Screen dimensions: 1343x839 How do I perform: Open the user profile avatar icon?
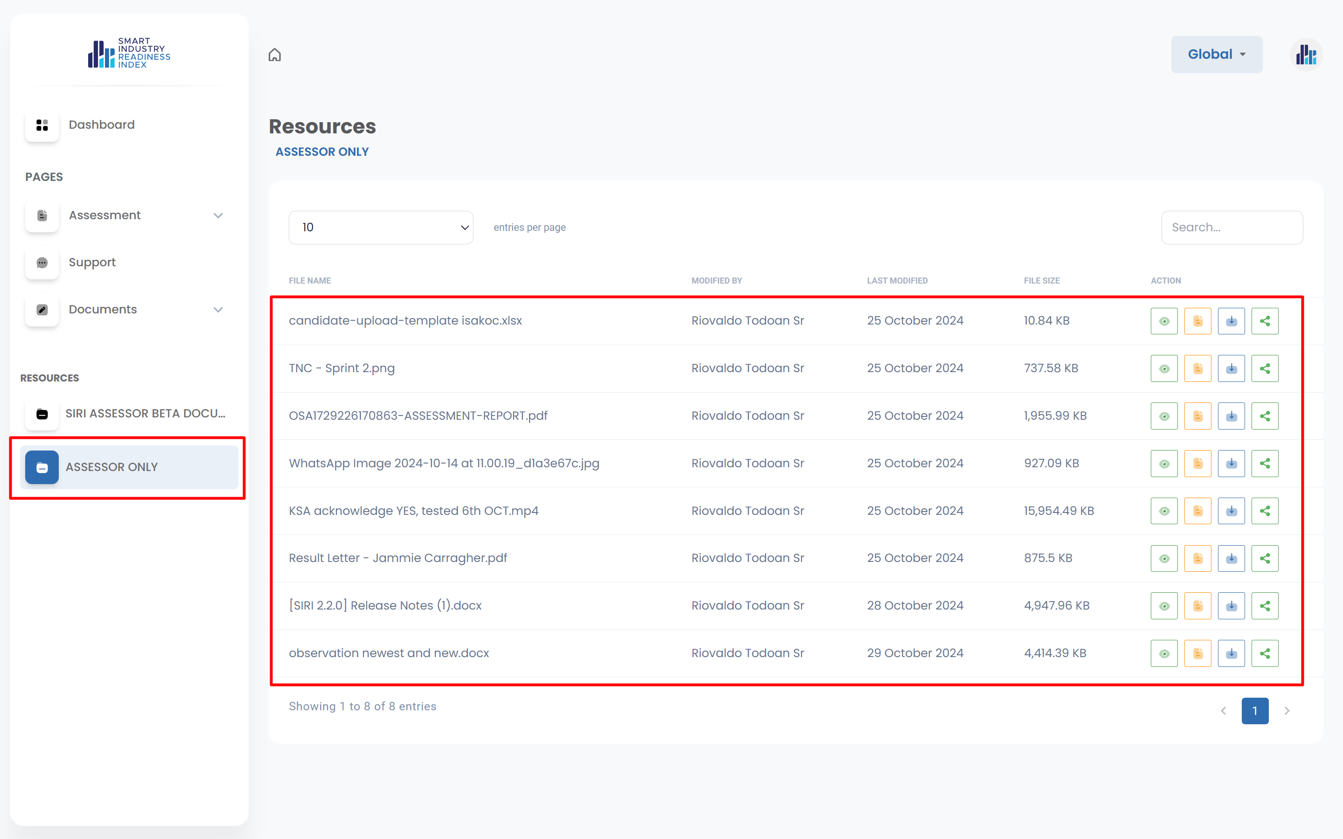pos(1306,55)
